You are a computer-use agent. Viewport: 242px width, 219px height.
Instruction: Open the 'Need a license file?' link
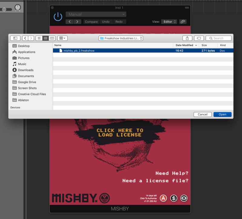coord(155,181)
